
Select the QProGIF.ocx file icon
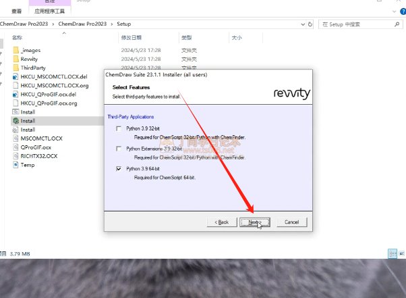coord(16,147)
